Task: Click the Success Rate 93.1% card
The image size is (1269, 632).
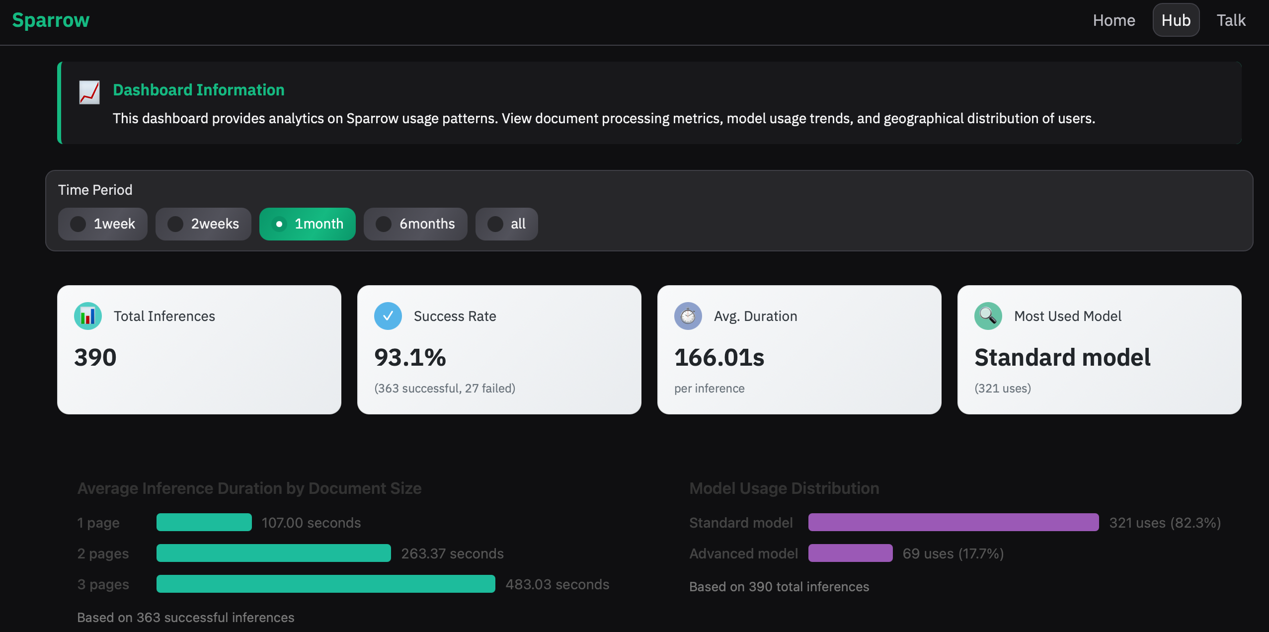Action: coord(499,349)
